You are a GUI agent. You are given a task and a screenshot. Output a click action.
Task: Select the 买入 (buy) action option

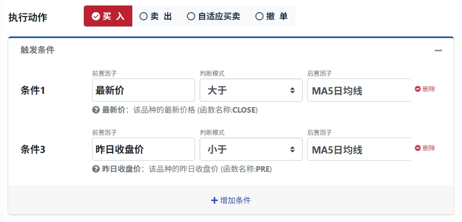(108, 17)
